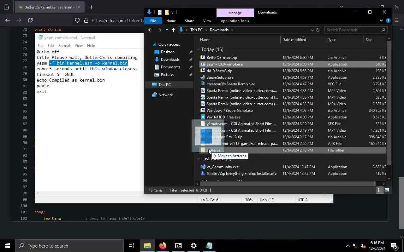Image resolution: width=404 pixels, height=252 pixels.
Task: Click Explorer horizontal scrollbar thumb
Action: [x=288, y=184]
